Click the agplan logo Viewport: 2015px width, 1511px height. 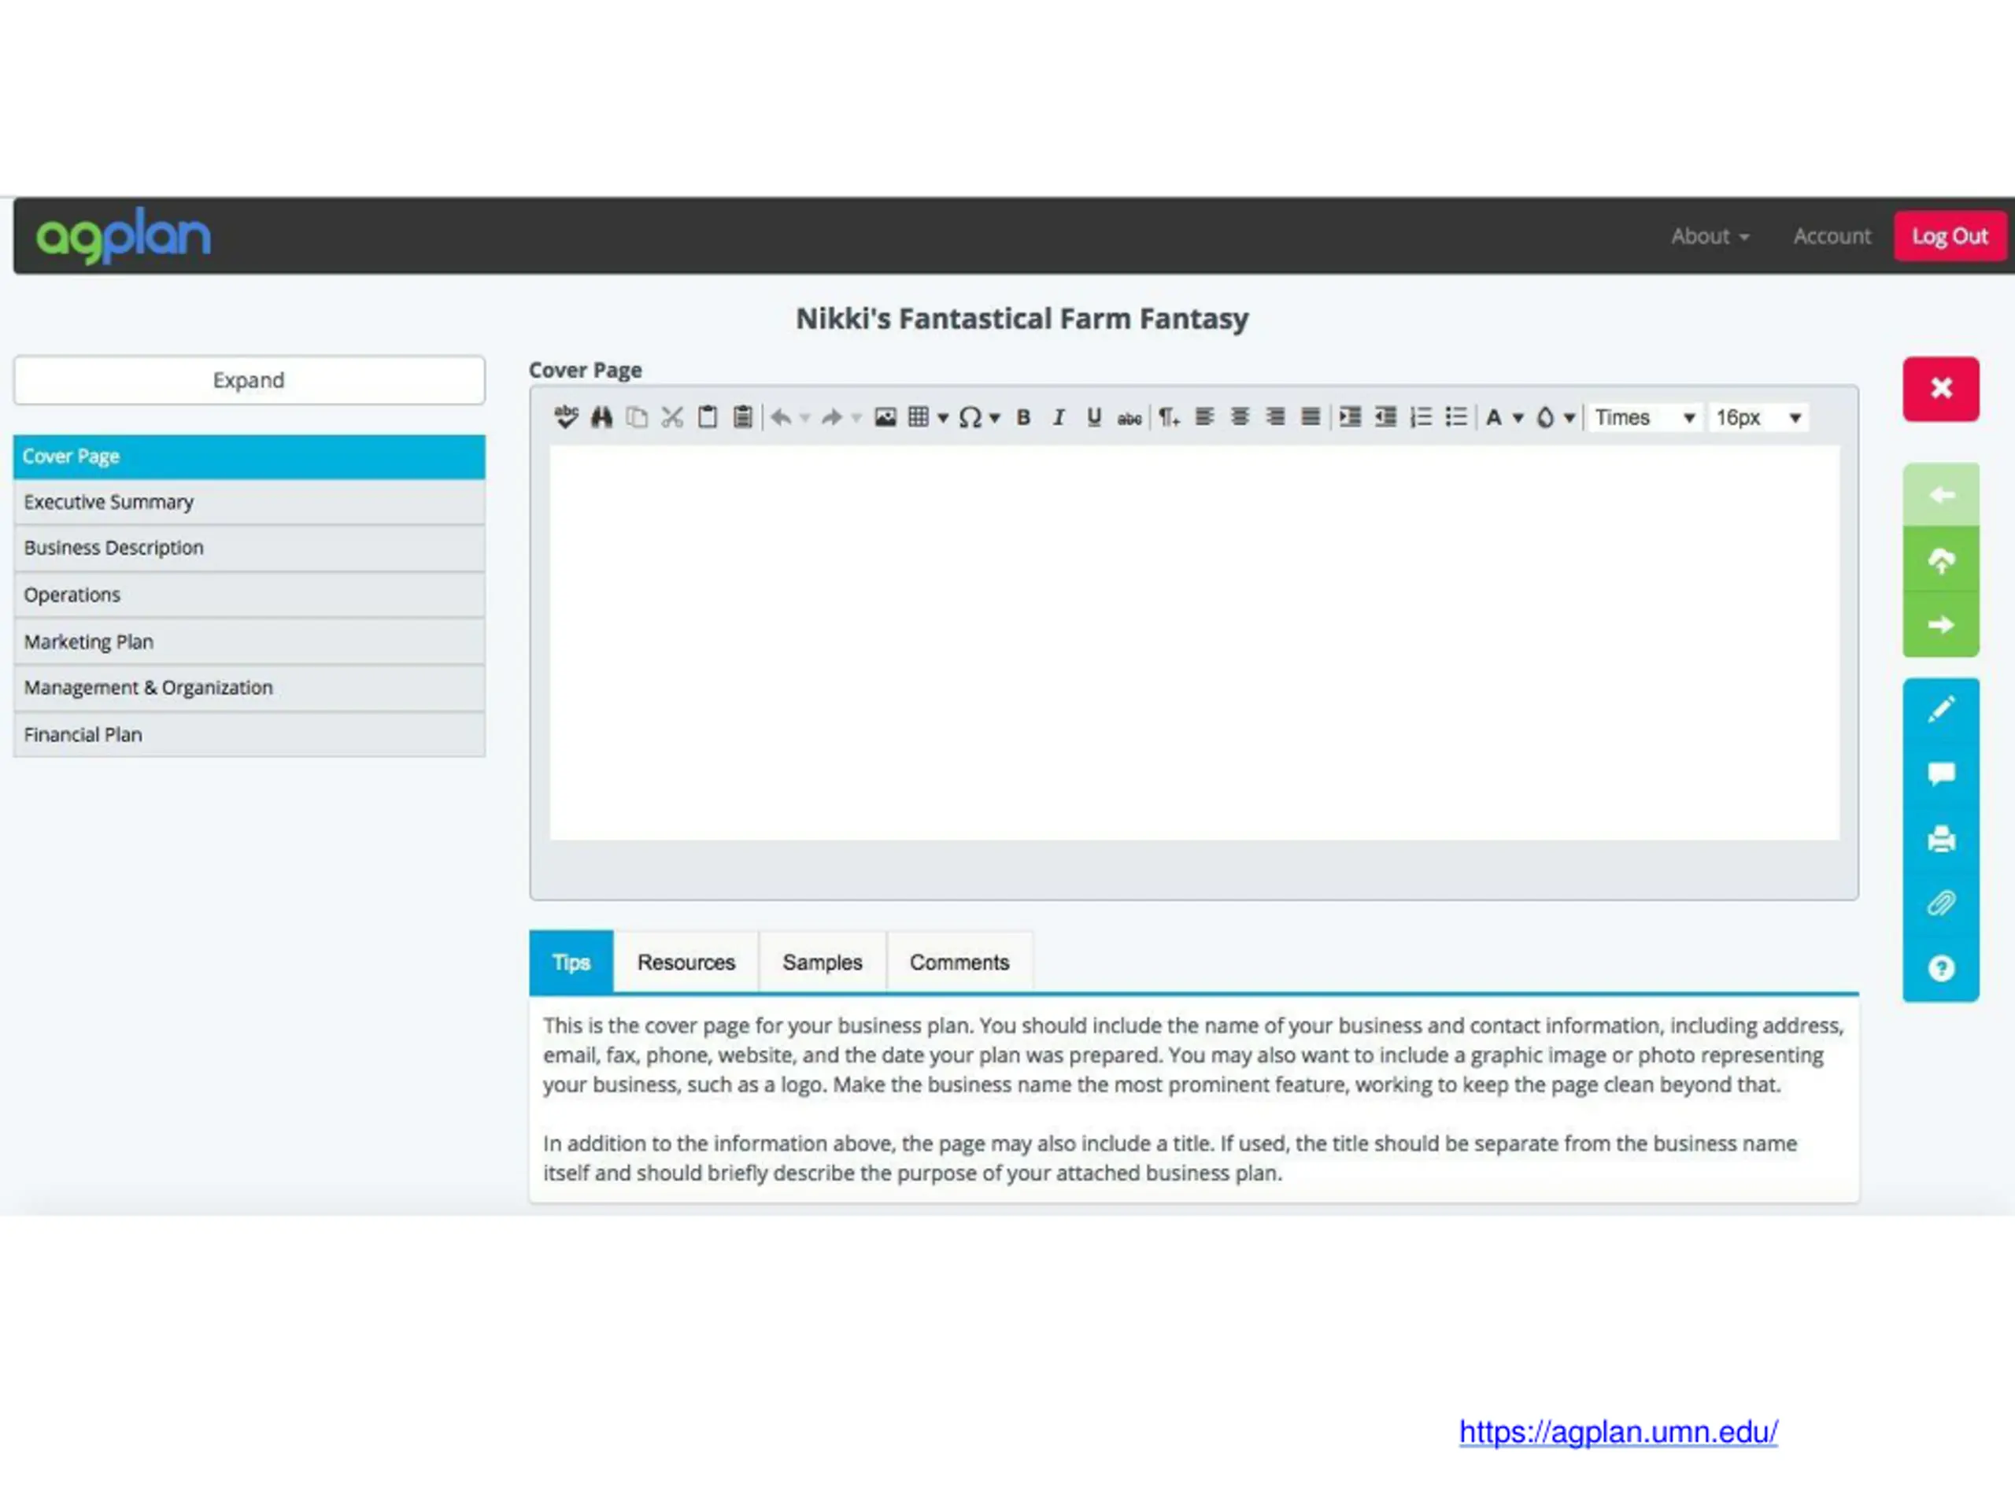123,235
